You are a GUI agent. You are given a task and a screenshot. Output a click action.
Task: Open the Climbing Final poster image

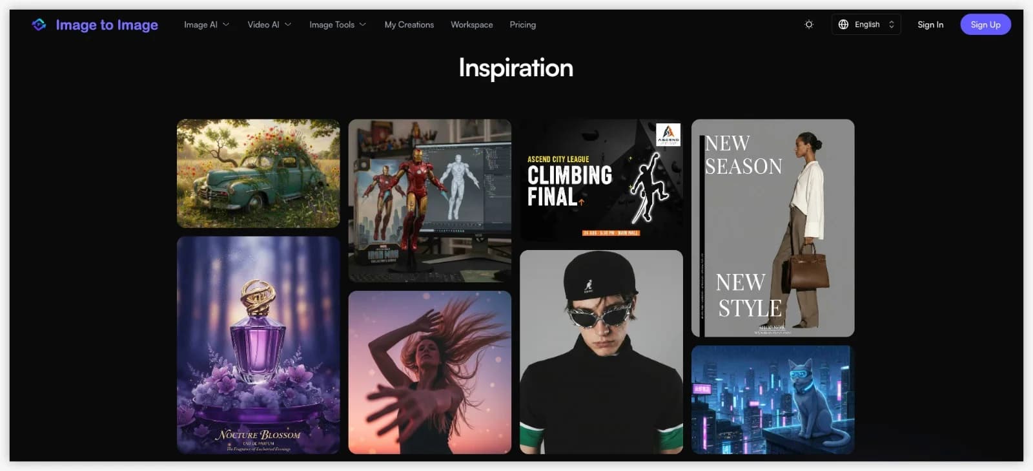601,180
